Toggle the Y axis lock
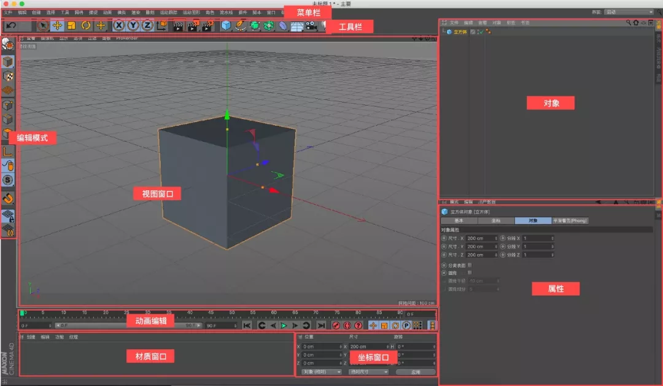This screenshot has height=386, width=663. pyautogui.click(x=133, y=26)
